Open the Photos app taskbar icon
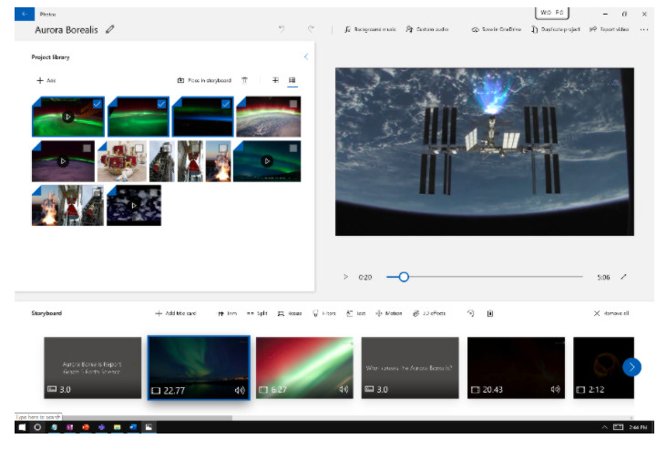 click(149, 427)
